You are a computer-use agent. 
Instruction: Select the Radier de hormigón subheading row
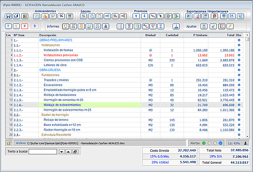pos(124,115)
